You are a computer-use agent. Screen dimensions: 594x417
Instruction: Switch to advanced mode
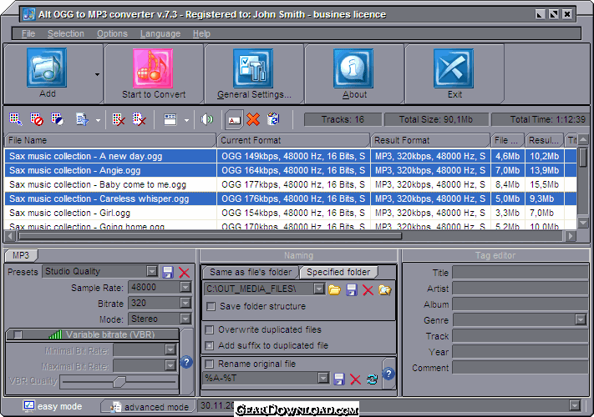click(149, 407)
